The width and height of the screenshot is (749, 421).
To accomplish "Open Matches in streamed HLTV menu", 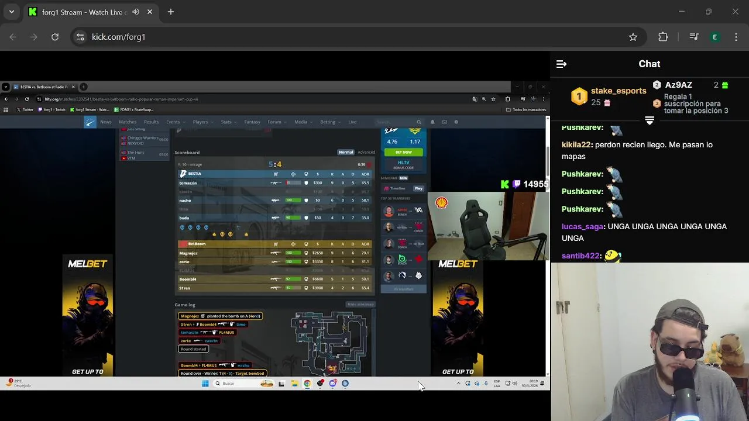I will tap(128, 122).
